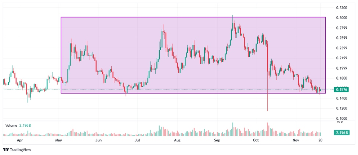Click the green 0.1576 current price tag
Screen dimensions: 358x155
coord(342,89)
